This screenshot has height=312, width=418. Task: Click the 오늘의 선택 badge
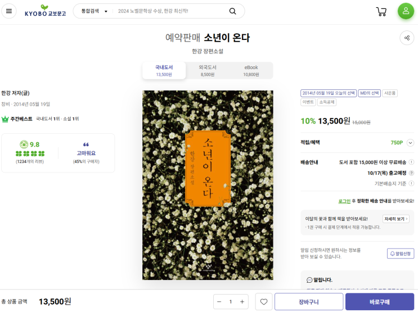click(x=329, y=93)
